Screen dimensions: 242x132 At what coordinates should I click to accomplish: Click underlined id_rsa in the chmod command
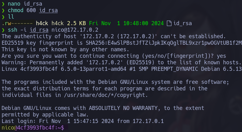point(48,10)
